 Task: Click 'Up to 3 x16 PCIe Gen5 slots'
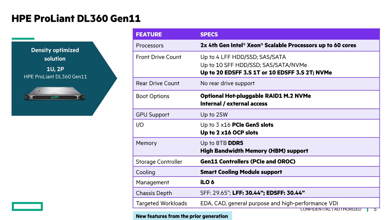(x=237, y=125)
